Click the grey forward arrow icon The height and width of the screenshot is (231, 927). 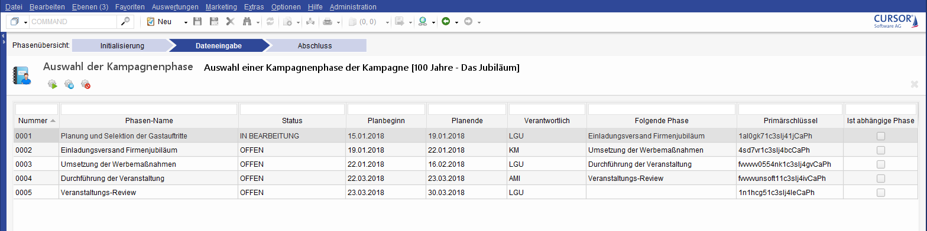tap(468, 22)
